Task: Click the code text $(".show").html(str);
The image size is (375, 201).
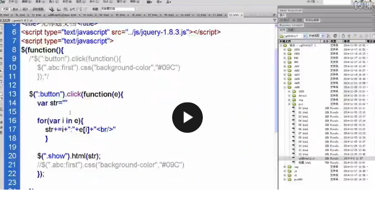Action: [69, 156]
